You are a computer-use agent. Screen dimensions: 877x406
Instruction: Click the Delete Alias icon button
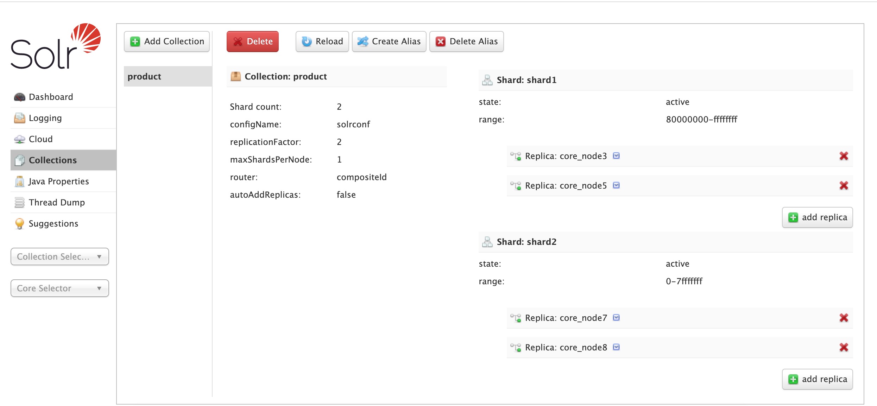point(442,41)
